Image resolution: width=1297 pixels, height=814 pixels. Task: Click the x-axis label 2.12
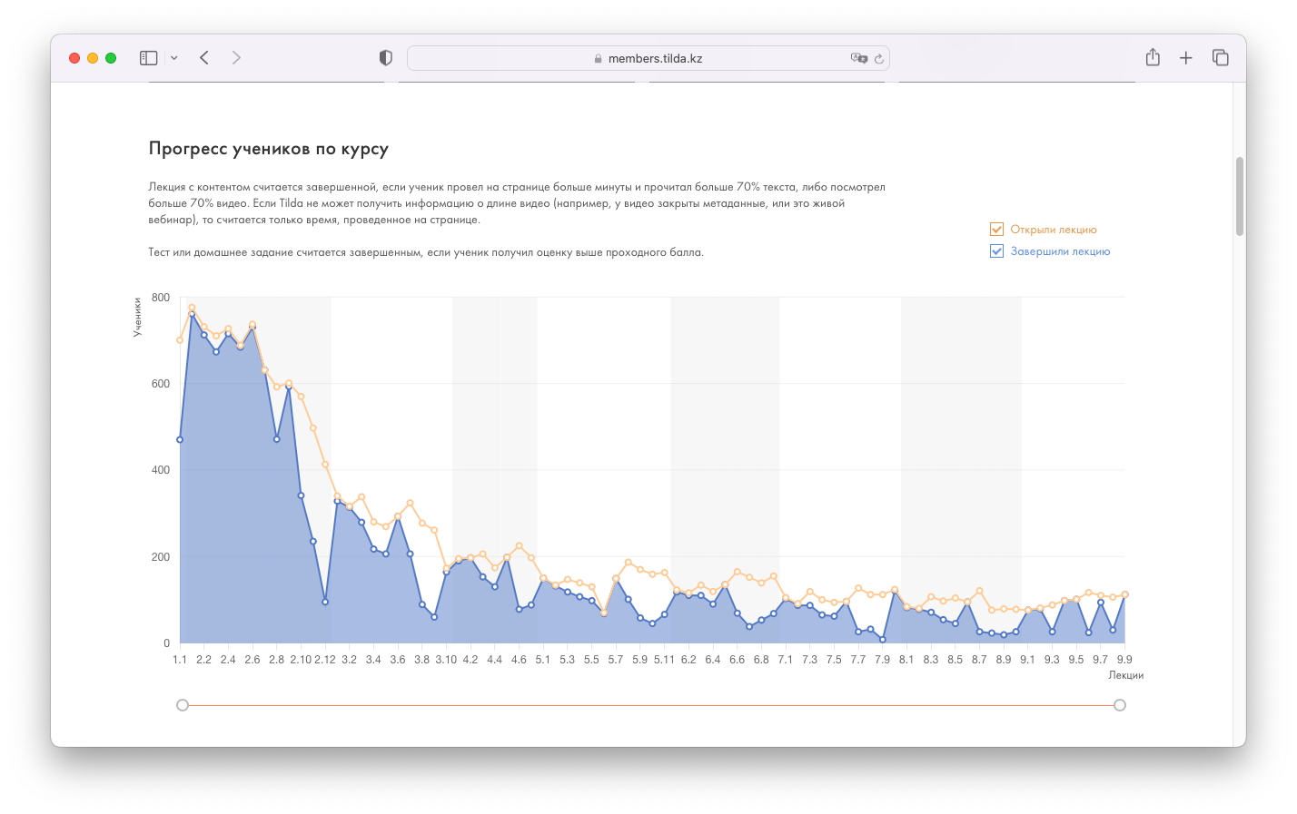325,660
